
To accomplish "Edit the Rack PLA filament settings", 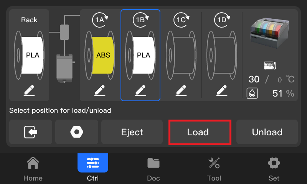I will (29, 90).
